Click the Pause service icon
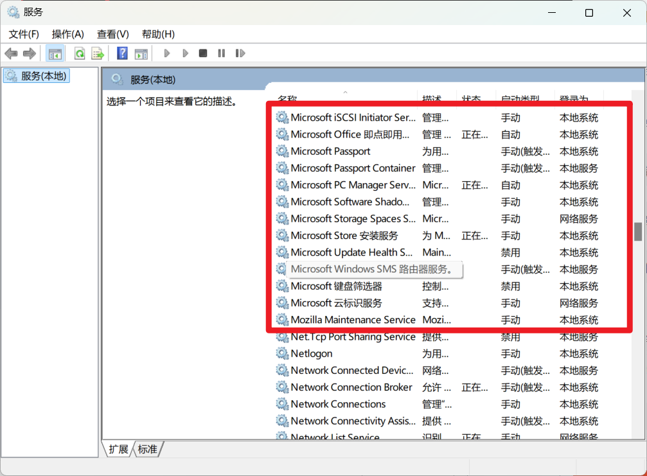The height and width of the screenshot is (476, 647). tap(222, 53)
